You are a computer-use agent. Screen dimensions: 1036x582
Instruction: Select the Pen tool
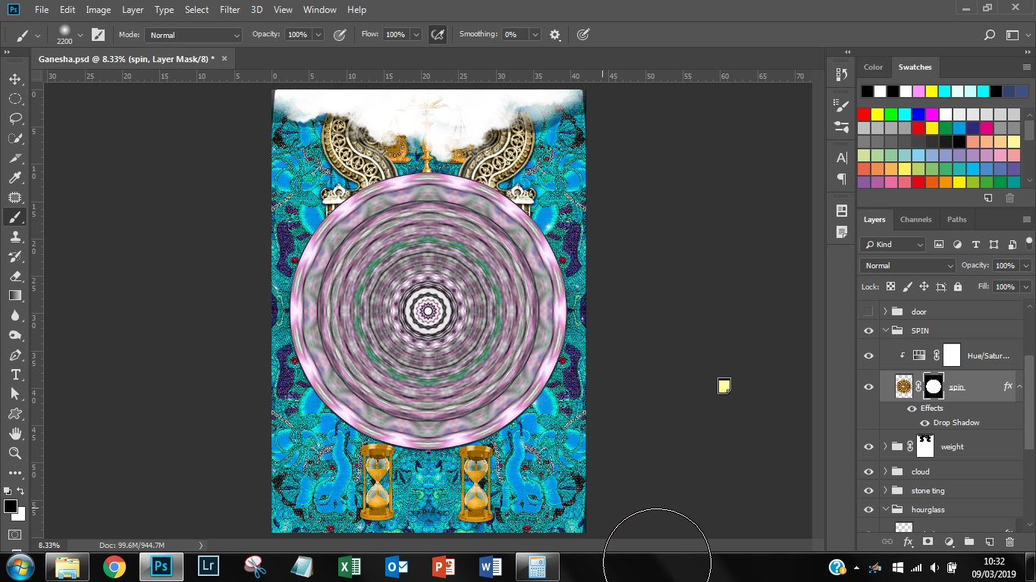pyautogui.click(x=15, y=355)
